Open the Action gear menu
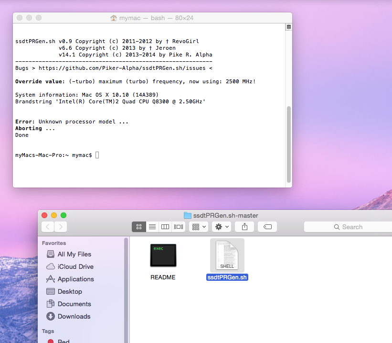 [x=222, y=227]
